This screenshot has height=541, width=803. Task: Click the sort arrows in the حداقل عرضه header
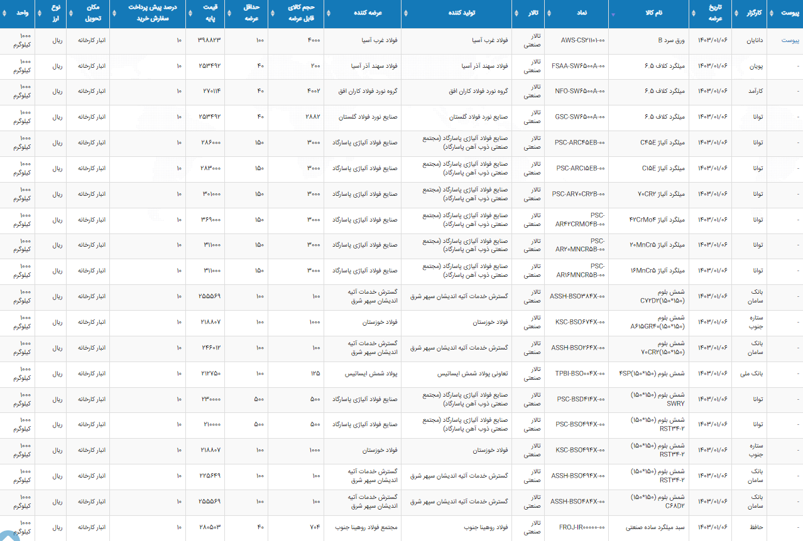231,14
